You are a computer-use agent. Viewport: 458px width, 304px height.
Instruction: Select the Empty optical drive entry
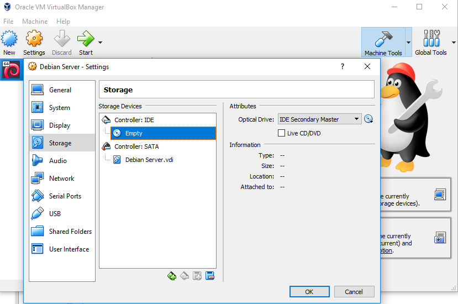(163, 133)
